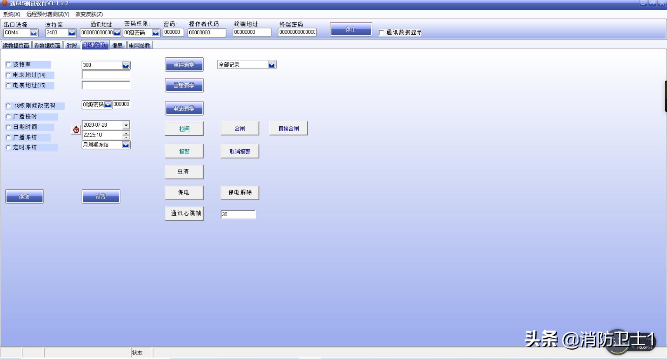Select the 定时冻结 radio button
Image resolution: width=667 pixels, height=359 pixels.
8,148
